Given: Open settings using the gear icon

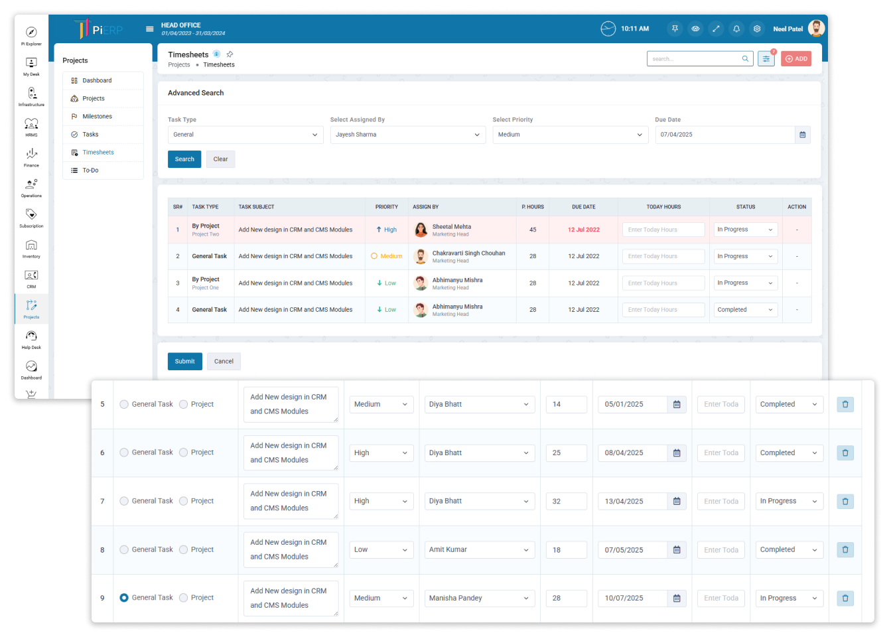Looking at the screenshot, I should tap(757, 29).
